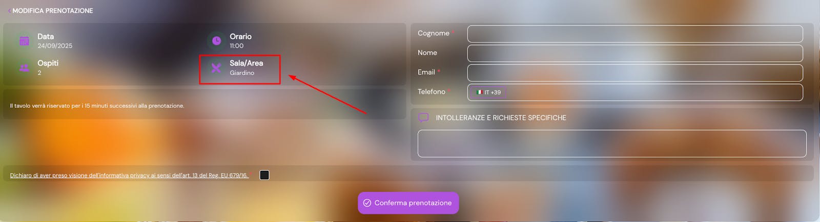This screenshot has width=820, height=222.
Task: Click into the Email input field
Action: tap(635, 73)
